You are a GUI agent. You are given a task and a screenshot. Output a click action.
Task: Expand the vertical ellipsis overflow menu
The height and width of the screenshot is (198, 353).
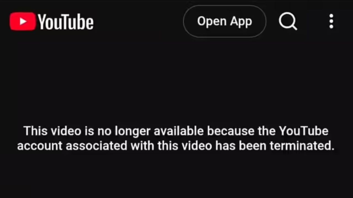pos(331,21)
